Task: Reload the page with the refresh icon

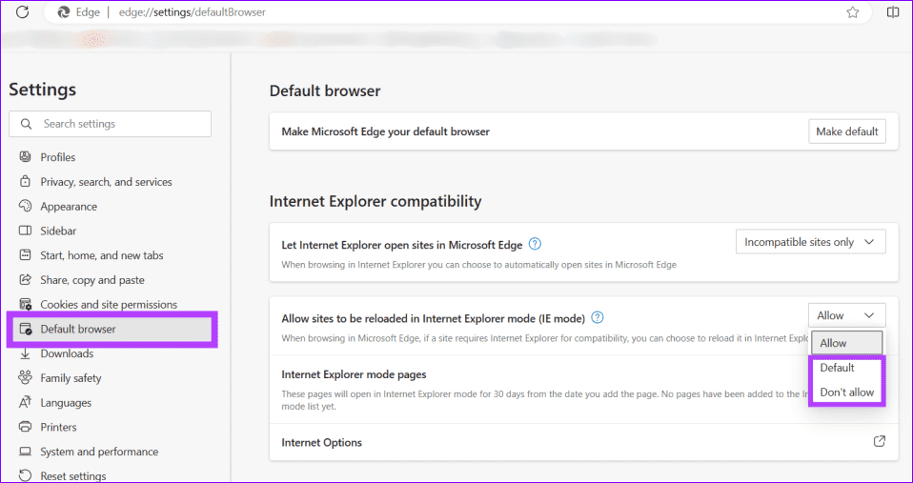Action: tap(22, 12)
